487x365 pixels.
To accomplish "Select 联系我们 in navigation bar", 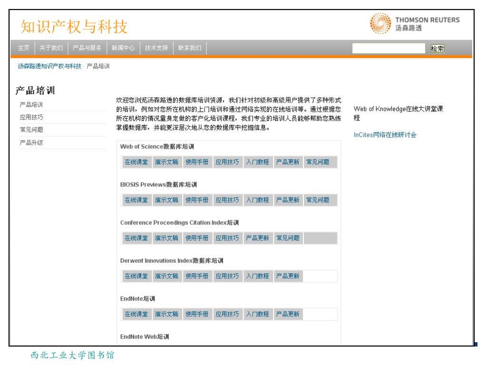I will (190, 48).
